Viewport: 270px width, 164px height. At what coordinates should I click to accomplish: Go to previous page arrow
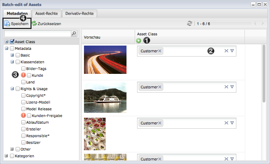(255, 23)
